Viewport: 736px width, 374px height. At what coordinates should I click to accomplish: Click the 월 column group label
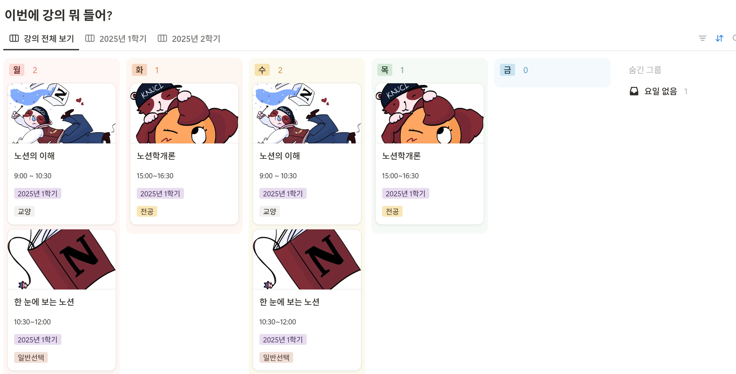(x=17, y=70)
